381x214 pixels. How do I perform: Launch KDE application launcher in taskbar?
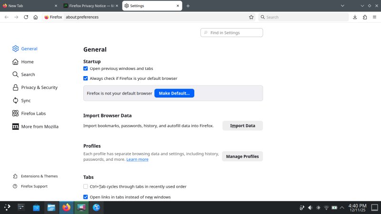coord(7,207)
